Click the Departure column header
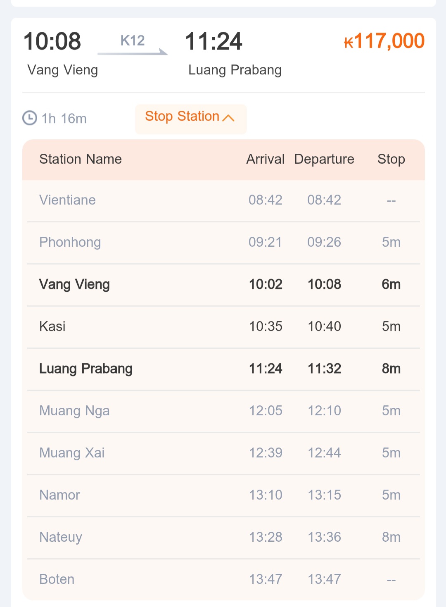Viewport: 446px width, 607px height. pyautogui.click(x=324, y=159)
